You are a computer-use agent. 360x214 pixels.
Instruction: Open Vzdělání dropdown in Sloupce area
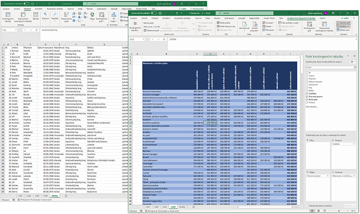point(354,144)
